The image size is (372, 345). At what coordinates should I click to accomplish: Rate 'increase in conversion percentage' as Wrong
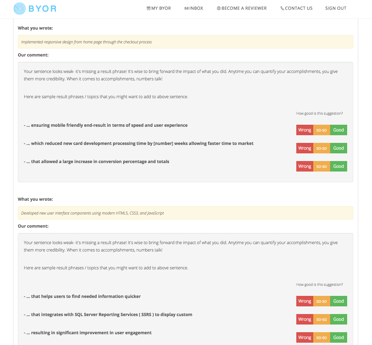click(x=305, y=166)
